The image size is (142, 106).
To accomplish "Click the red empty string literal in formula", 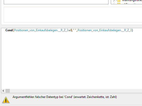I will (75, 30).
